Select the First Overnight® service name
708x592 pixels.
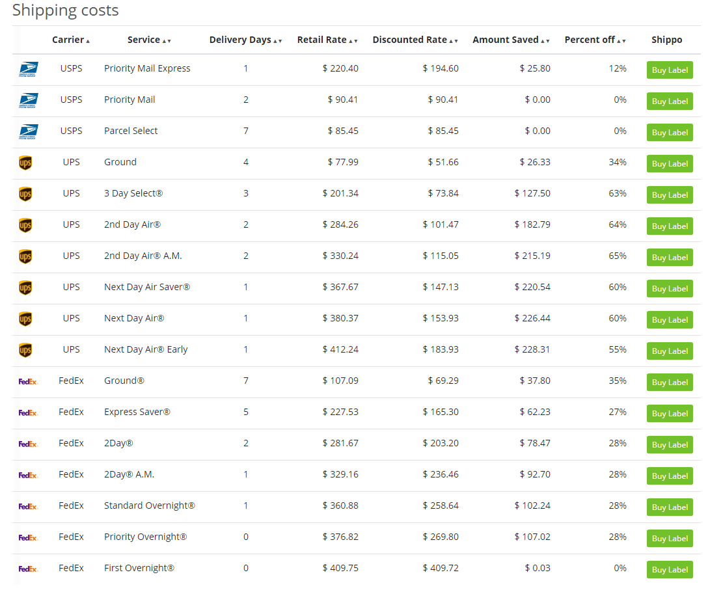pos(139,568)
